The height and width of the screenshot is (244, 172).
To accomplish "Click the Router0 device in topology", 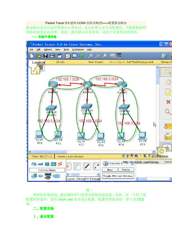I will (53, 85).
